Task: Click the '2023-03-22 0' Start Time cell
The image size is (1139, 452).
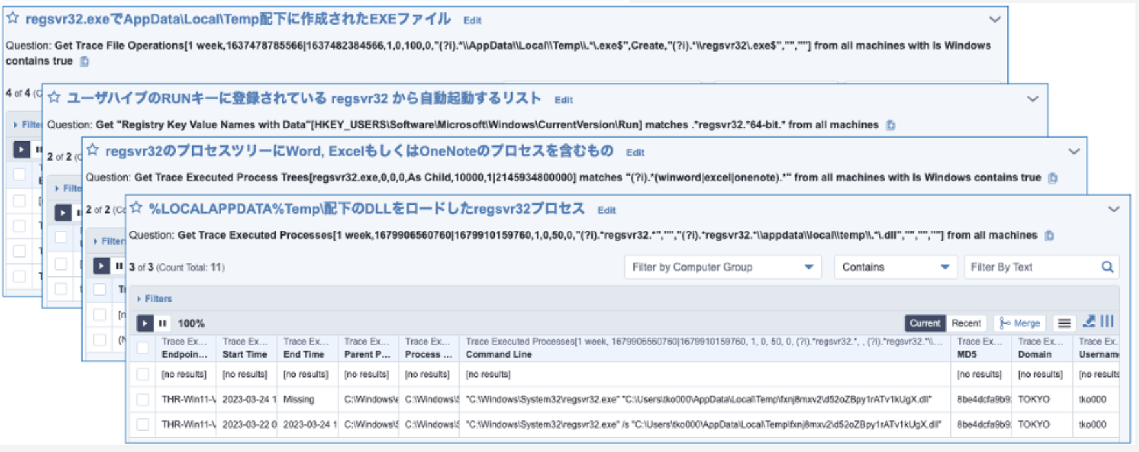Action: 247,424
